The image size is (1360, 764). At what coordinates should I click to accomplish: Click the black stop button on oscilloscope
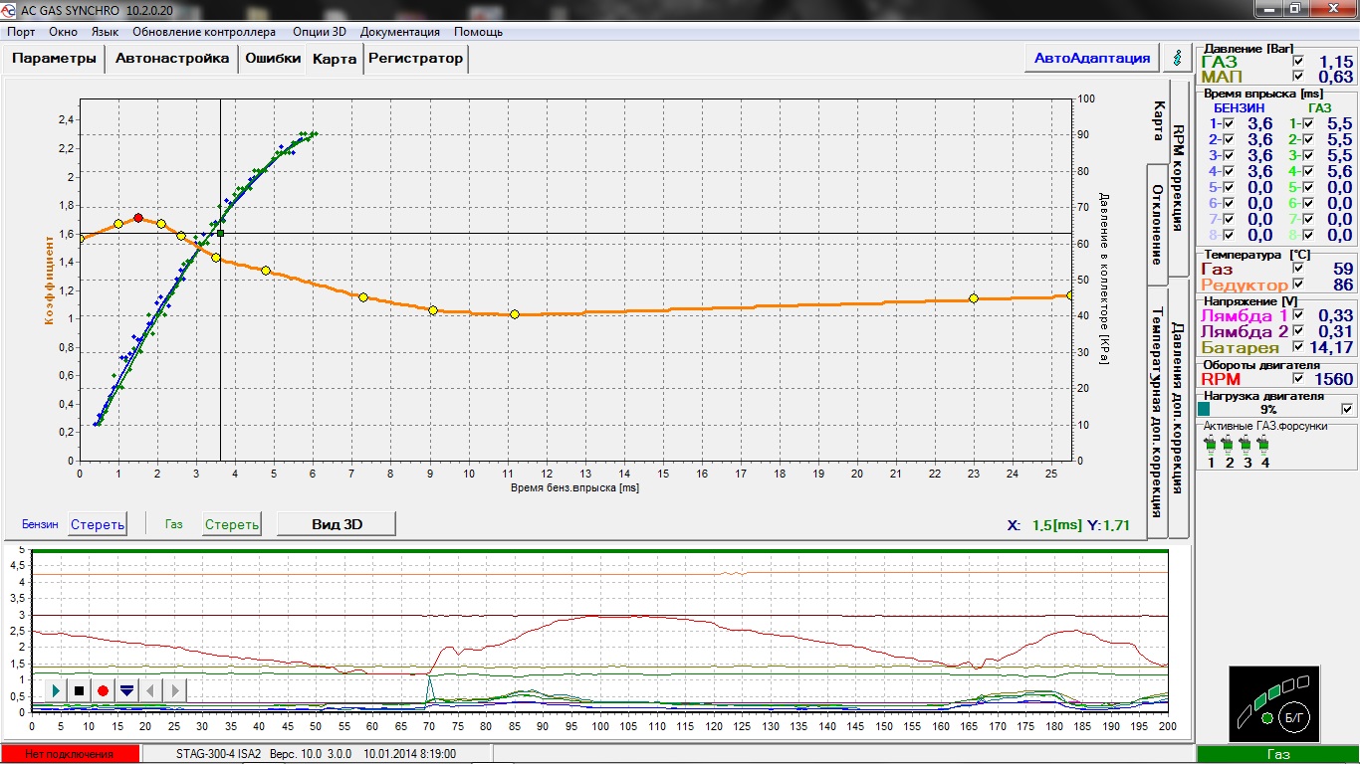(80, 690)
